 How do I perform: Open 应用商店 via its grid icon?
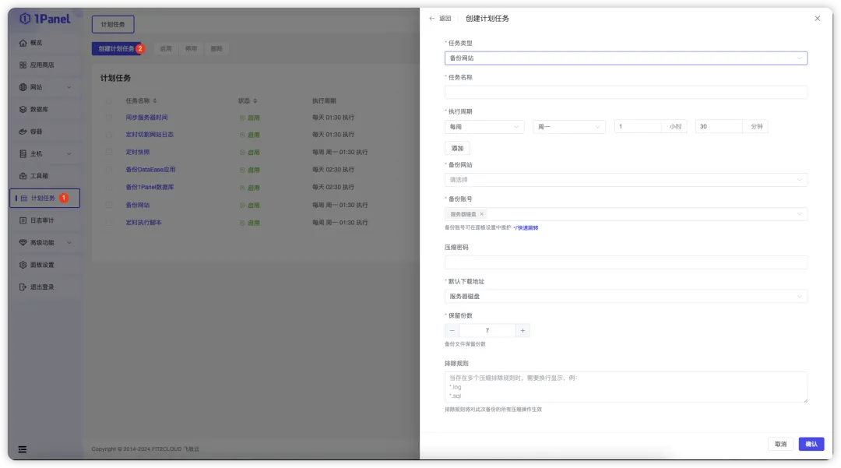(23, 65)
